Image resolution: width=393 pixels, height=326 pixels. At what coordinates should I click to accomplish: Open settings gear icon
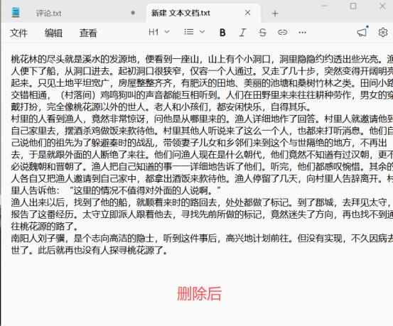(383, 33)
